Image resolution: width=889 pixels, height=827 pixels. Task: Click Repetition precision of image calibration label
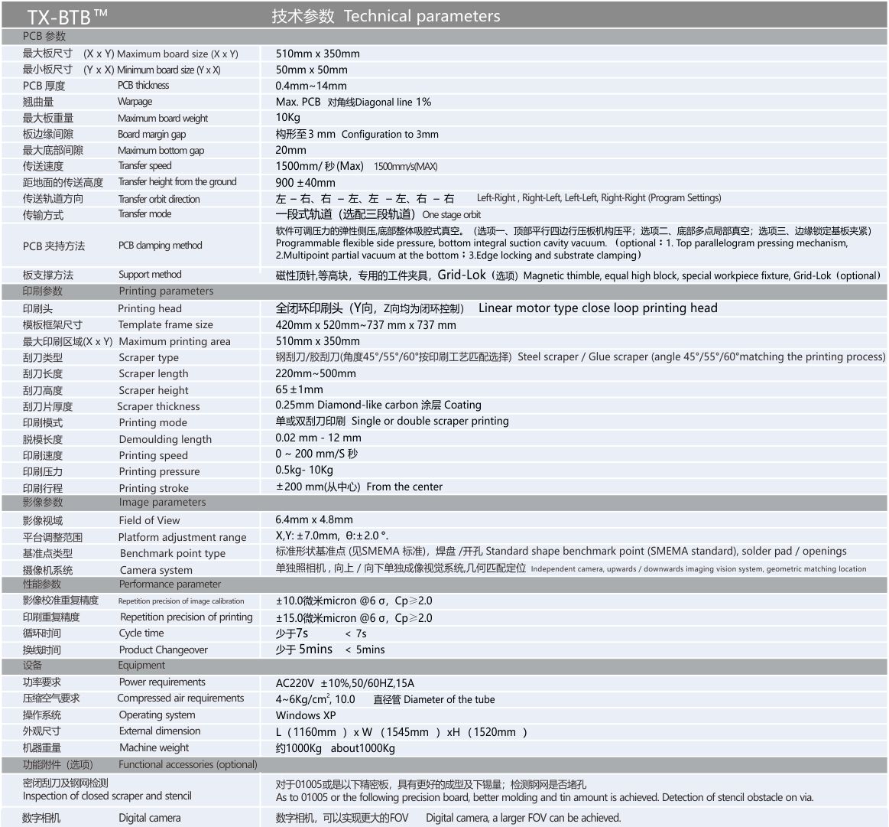click(x=181, y=601)
